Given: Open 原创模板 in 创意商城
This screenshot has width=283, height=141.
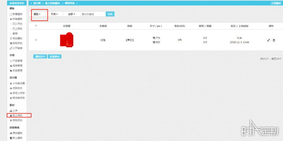Looking at the screenshot, I should coord(16,133).
